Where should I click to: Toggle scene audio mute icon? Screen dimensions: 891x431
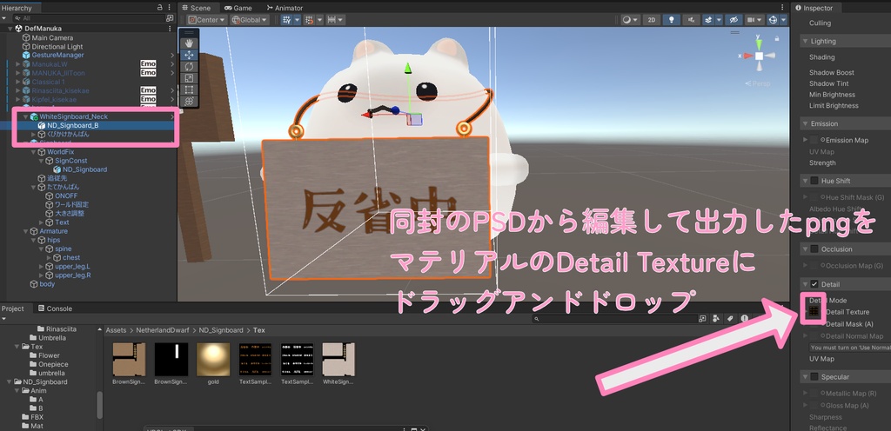(x=691, y=20)
